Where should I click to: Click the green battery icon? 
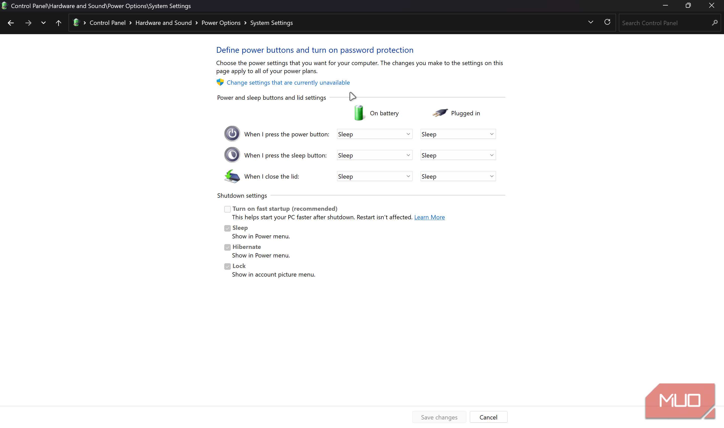point(359,113)
